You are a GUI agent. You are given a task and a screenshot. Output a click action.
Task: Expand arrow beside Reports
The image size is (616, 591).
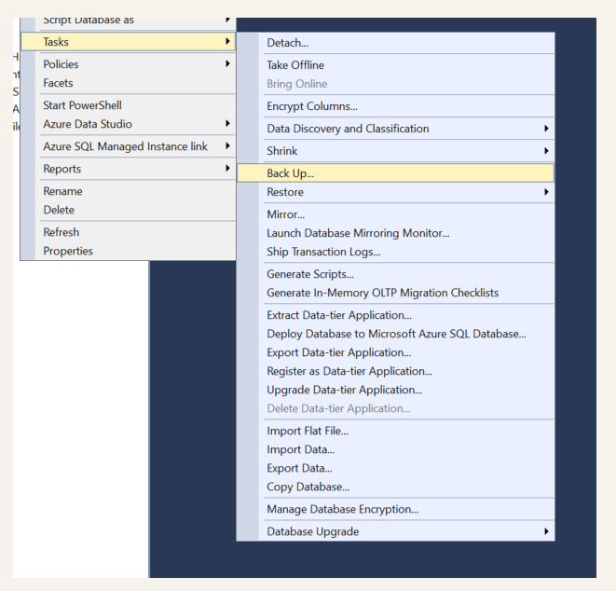click(x=227, y=168)
